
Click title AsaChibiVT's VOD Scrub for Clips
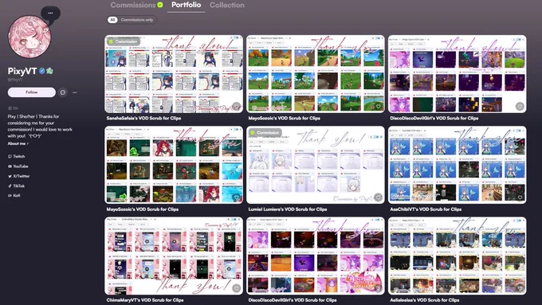pyautogui.click(x=426, y=209)
